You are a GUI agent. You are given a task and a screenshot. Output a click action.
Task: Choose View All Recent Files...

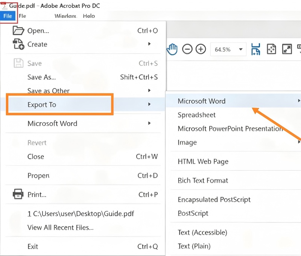83,227
